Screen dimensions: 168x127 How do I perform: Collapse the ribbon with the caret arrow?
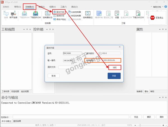(151, 7)
